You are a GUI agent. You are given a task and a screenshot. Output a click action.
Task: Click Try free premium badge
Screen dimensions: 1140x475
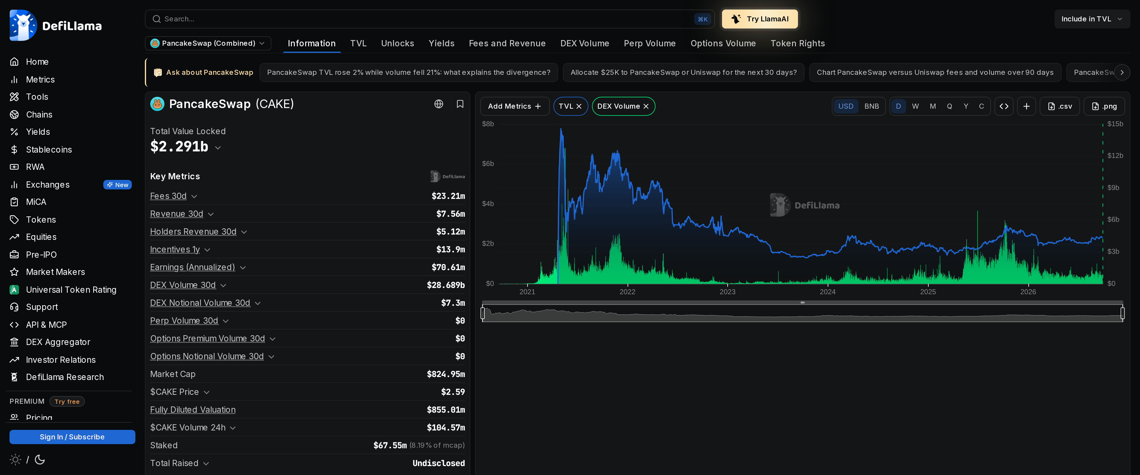(67, 401)
